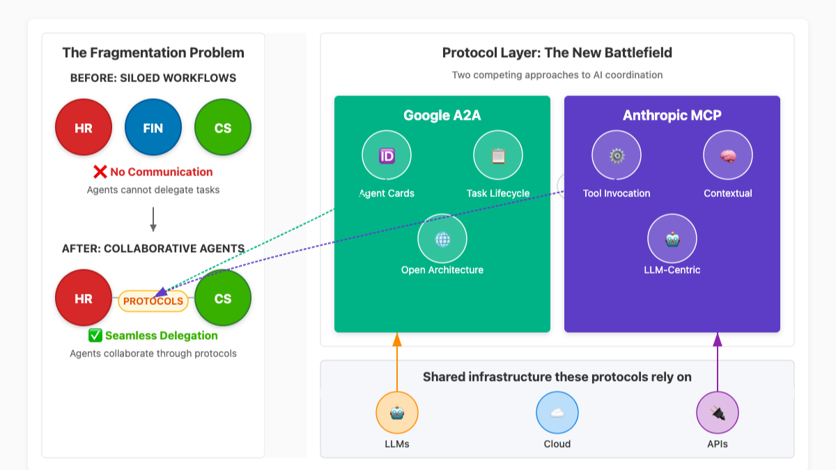Click the green Seamless Delegation checkmark
The image size is (836, 470).
coord(96,336)
